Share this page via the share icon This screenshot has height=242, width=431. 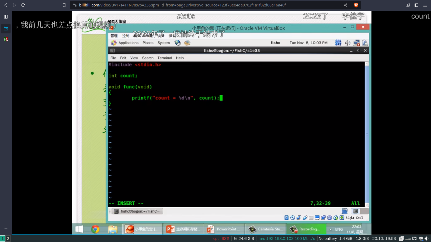click(346, 5)
